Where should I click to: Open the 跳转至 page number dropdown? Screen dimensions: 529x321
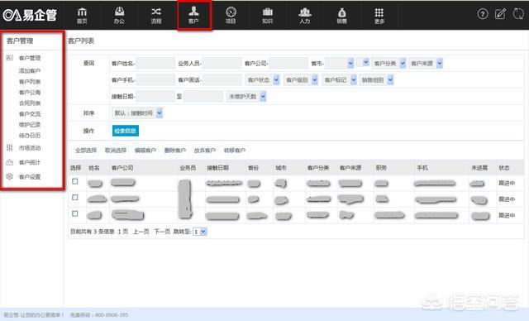[199, 232]
